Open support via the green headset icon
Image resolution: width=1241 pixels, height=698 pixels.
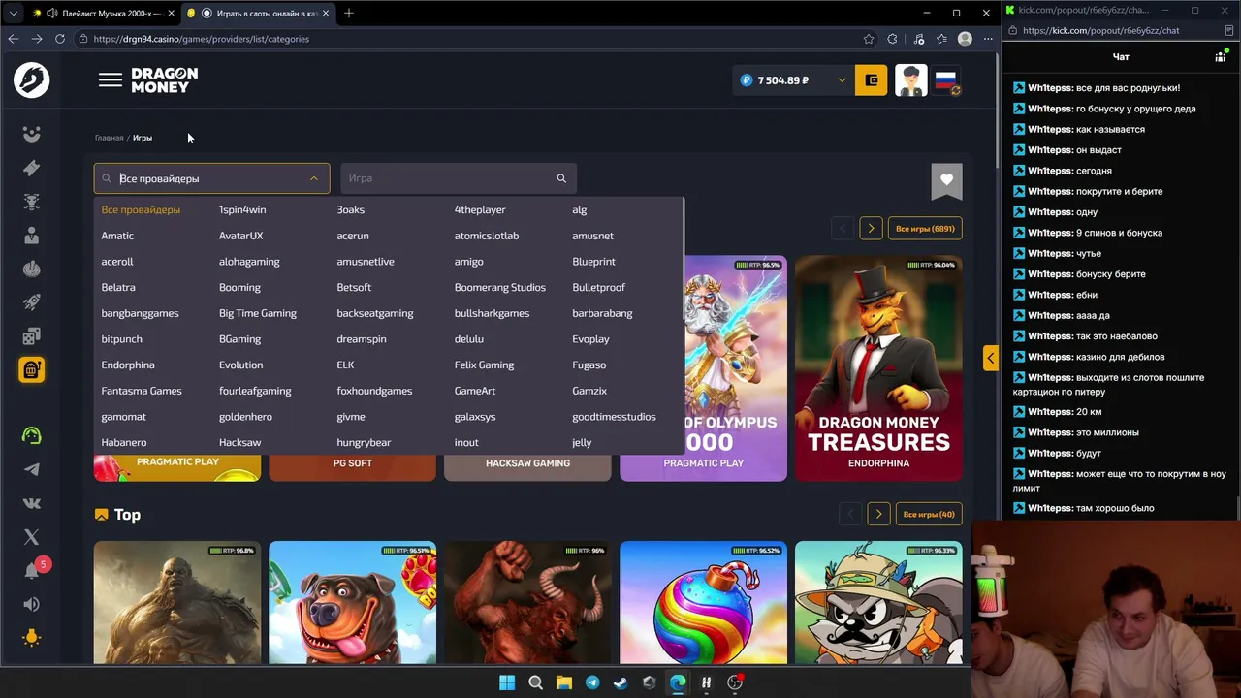32,436
